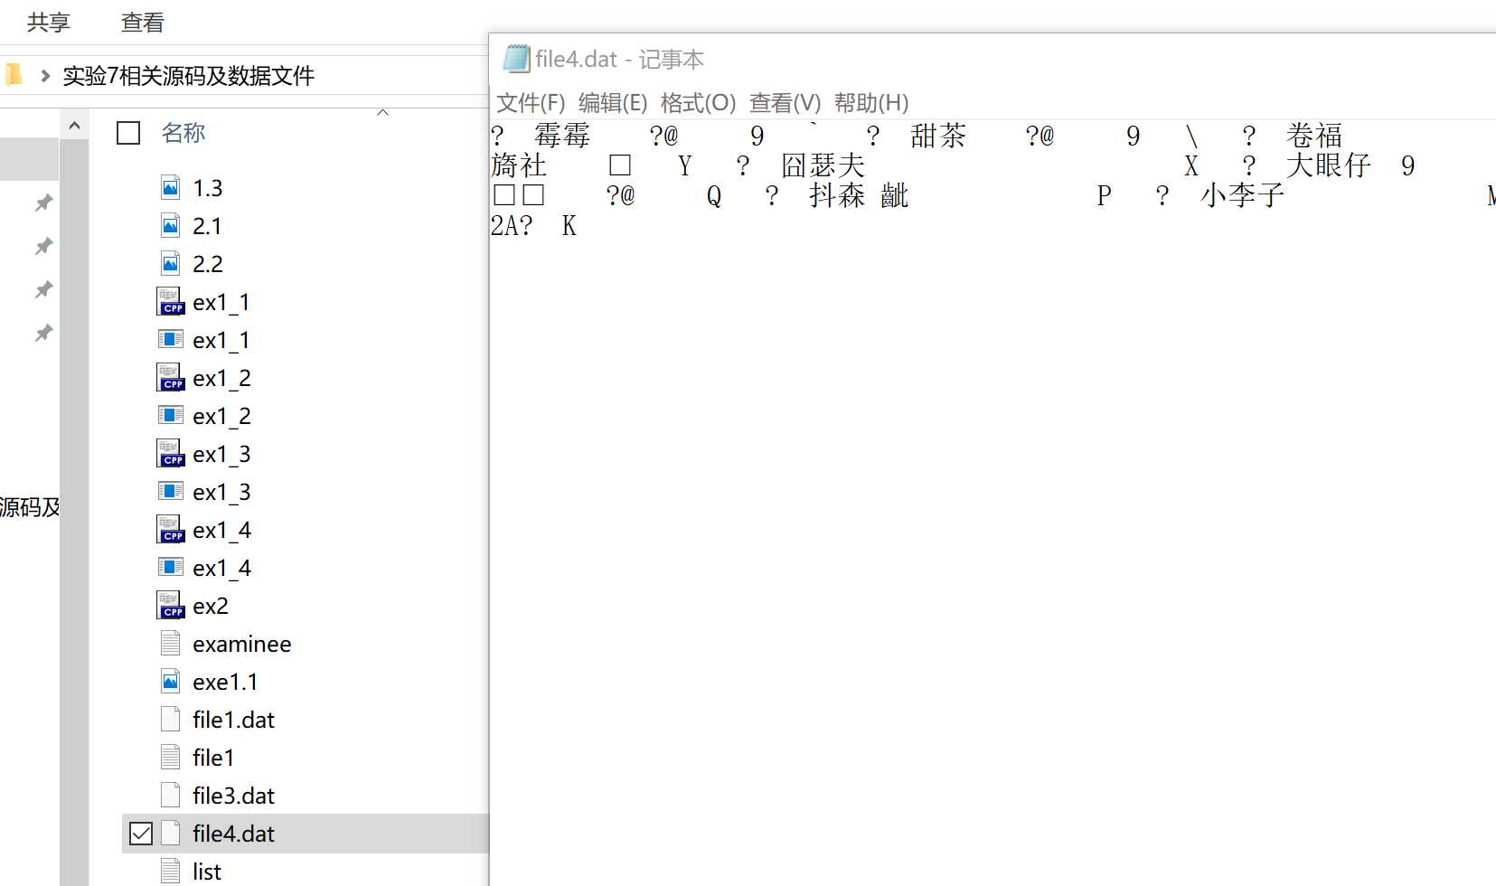Click the second pin icon in navigation pane
Viewport: 1496px width, 886px height.
[x=43, y=247]
